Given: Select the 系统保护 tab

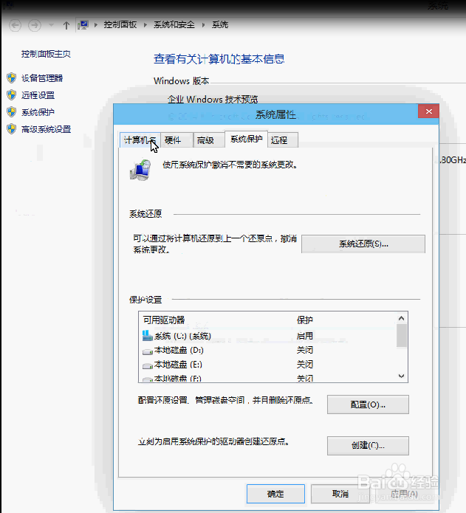Looking at the screenshot, I should coord(246,139).
